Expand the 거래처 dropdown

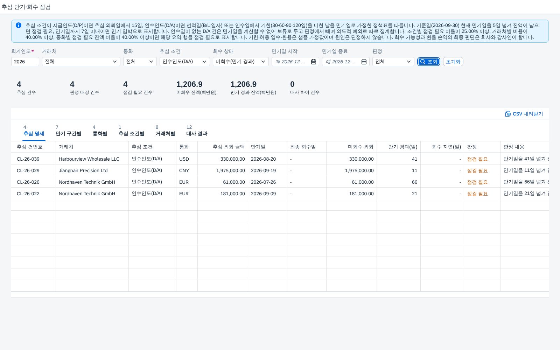pos(81,62)
